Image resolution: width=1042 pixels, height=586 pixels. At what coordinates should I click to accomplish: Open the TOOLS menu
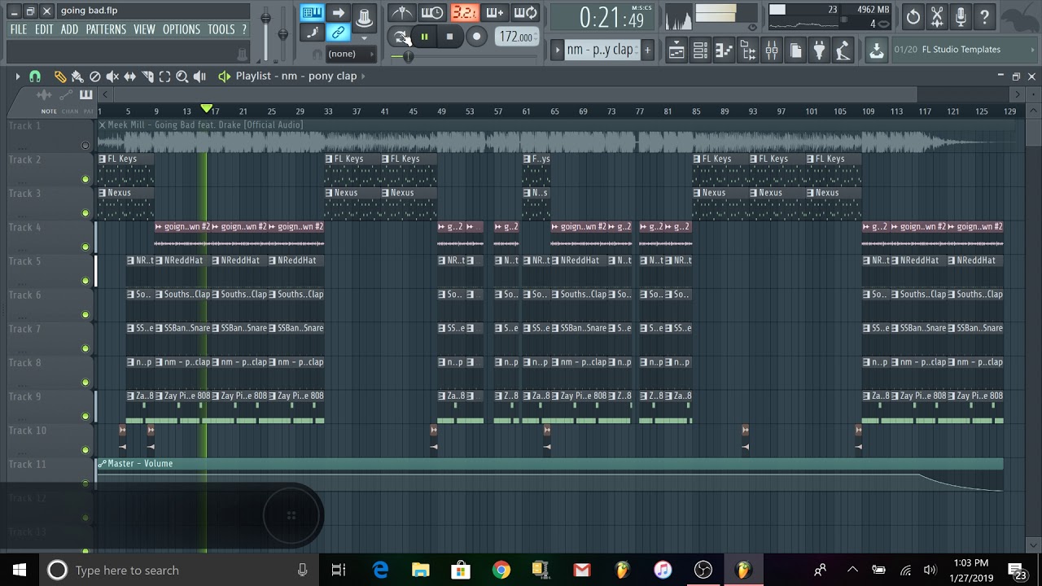pyautogui.click(x=221, y=29)
